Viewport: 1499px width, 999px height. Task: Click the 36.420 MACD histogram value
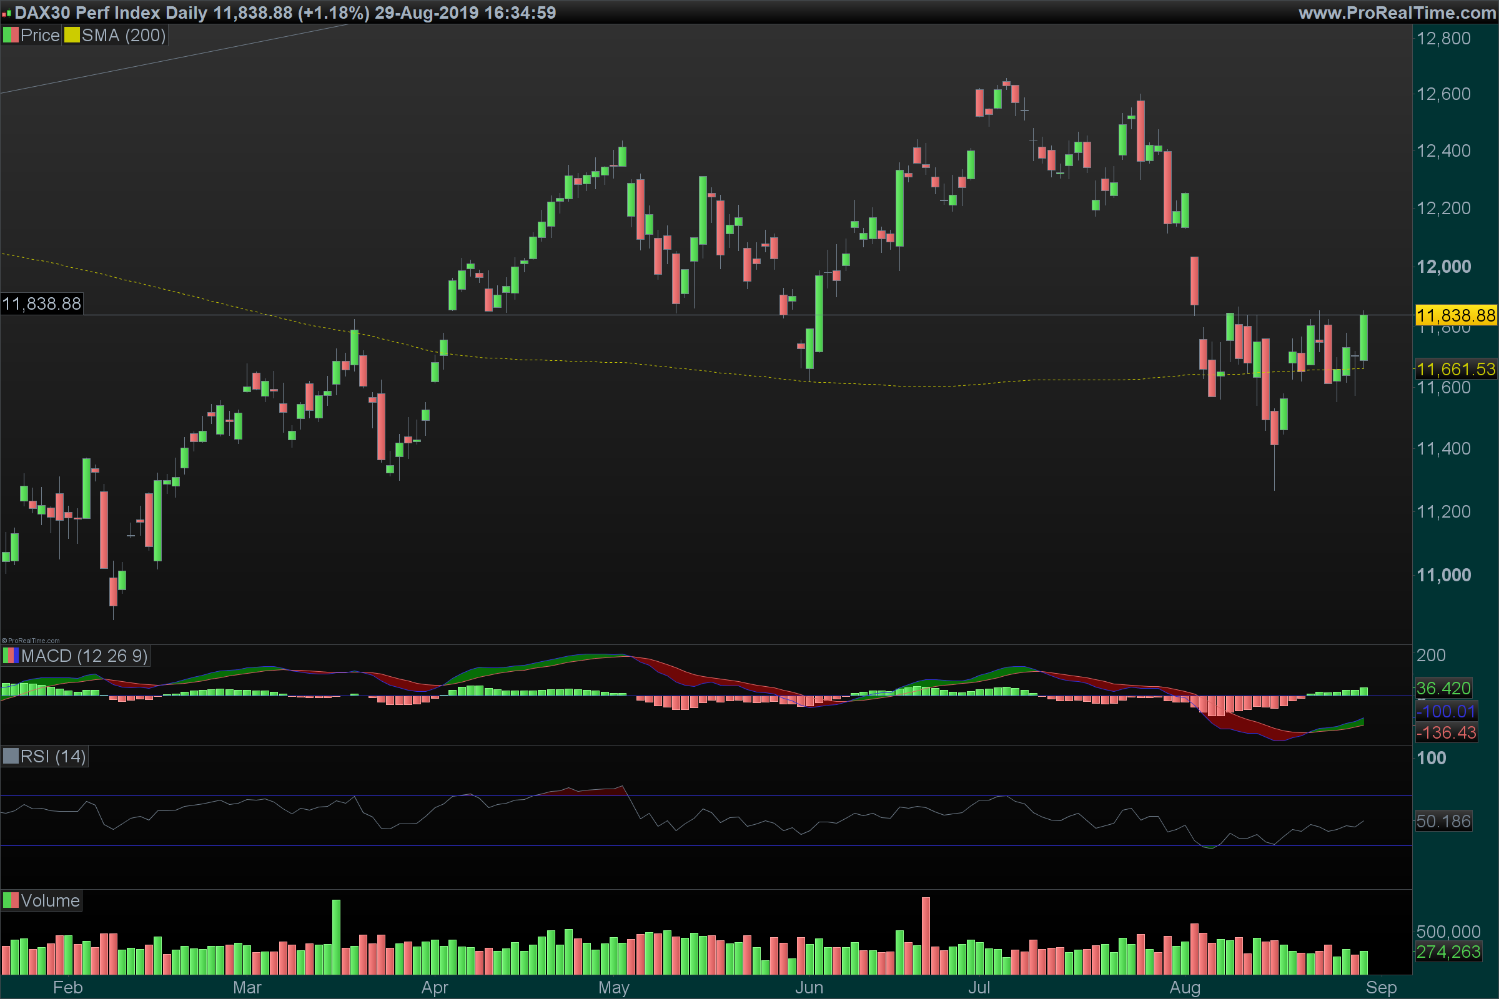tap(1443, 688)
